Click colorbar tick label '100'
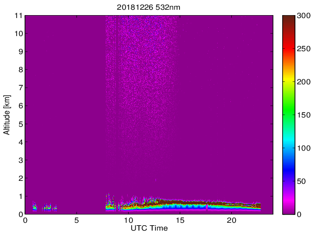This screenshot has width=313, height=234. (304, 148)
